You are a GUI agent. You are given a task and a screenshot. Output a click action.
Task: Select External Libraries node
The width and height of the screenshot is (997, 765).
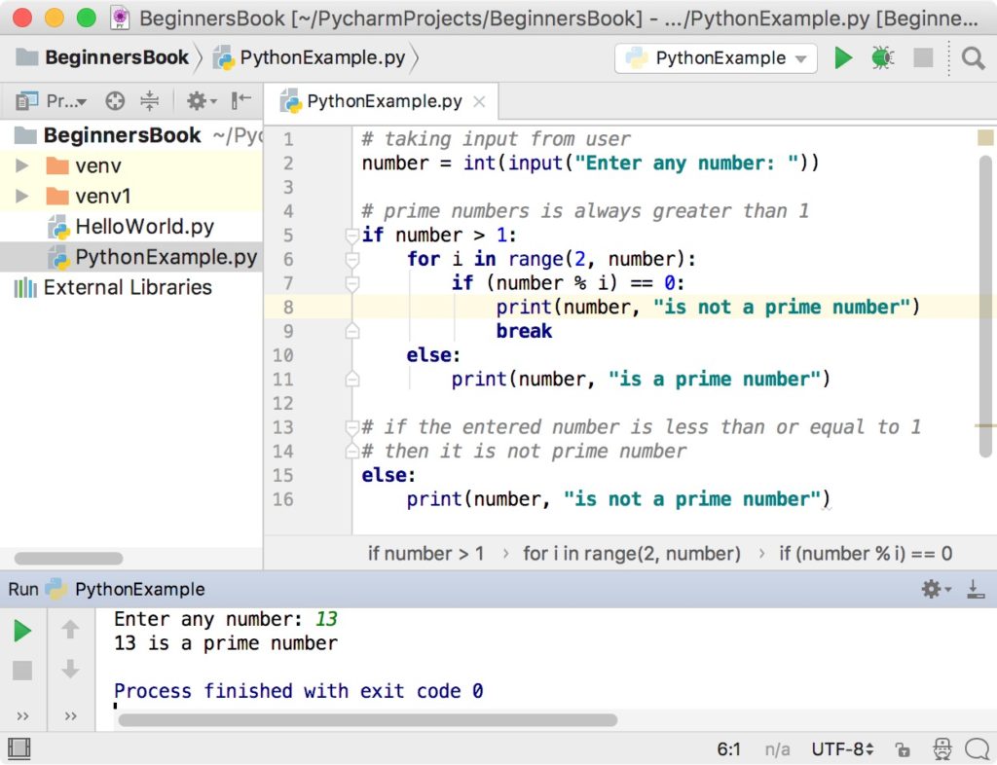131,287
